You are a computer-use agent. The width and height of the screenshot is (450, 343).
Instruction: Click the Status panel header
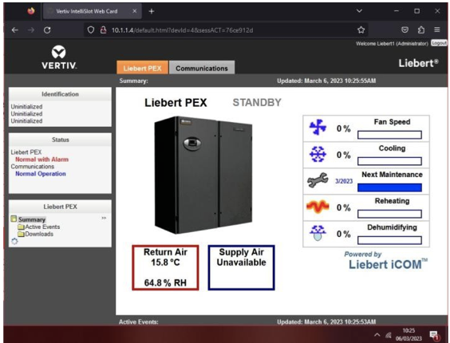point(60,140)
